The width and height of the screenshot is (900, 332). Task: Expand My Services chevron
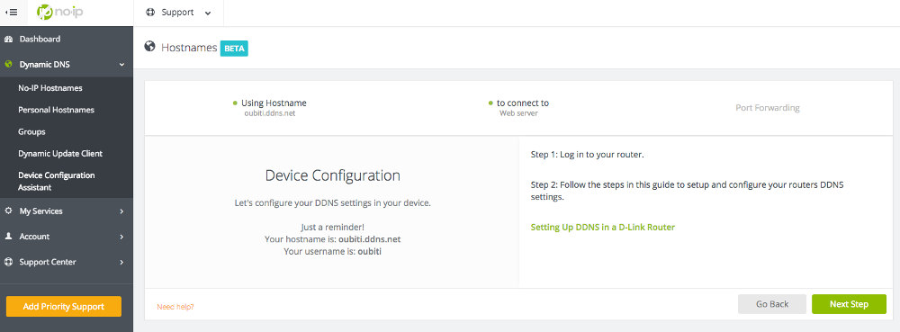point(121,211)
